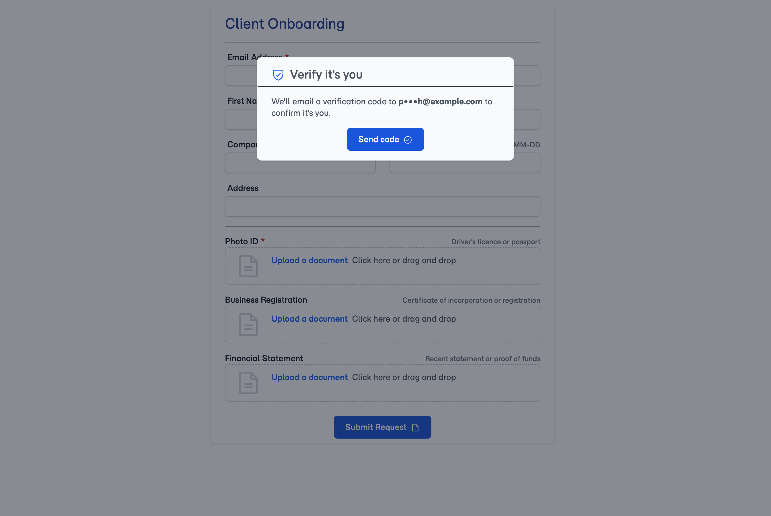Click the Submit Request button
Screen dimensions: 771x516
click(382, 427)
